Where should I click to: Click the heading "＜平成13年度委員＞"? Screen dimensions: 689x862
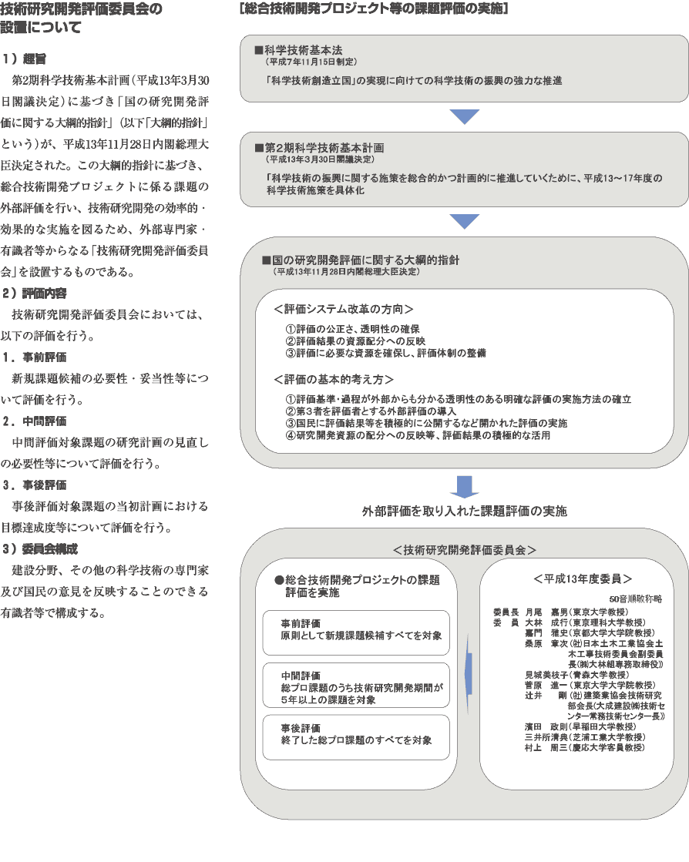tap(583, 579)
